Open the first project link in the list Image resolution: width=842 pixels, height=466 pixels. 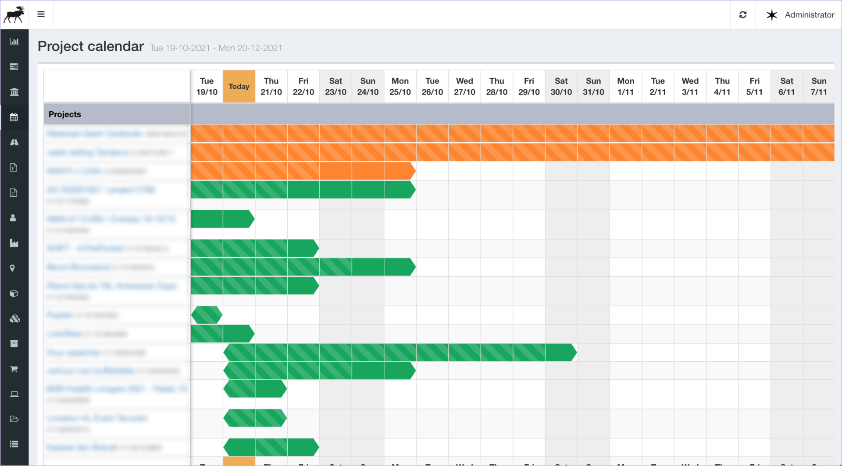pyautogui.click(x=92, y=134)
